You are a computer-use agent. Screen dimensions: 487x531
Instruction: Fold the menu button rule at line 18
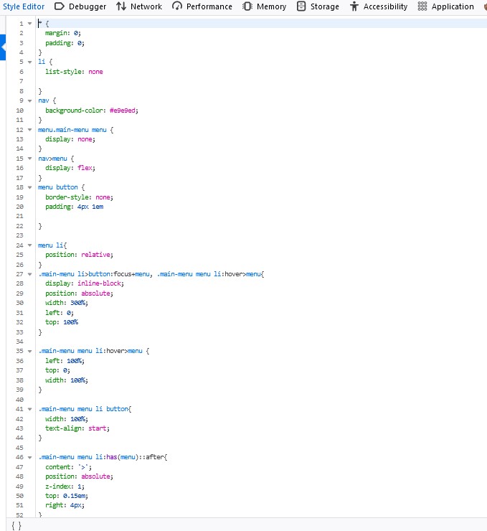[30, 187]
